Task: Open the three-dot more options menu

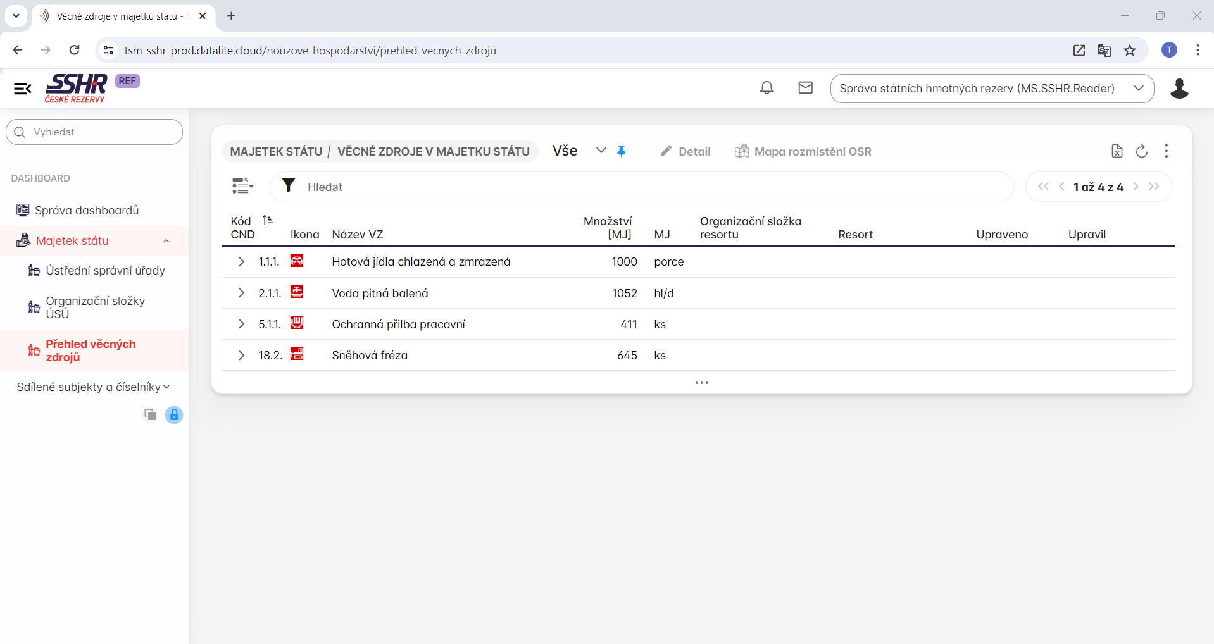Action: (1166, 151)
